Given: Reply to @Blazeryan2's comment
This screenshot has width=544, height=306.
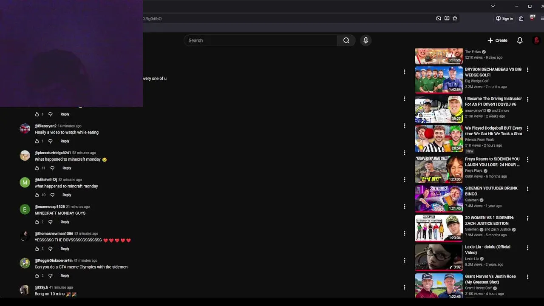Looking at the screenshot, I should coord(65,141).
